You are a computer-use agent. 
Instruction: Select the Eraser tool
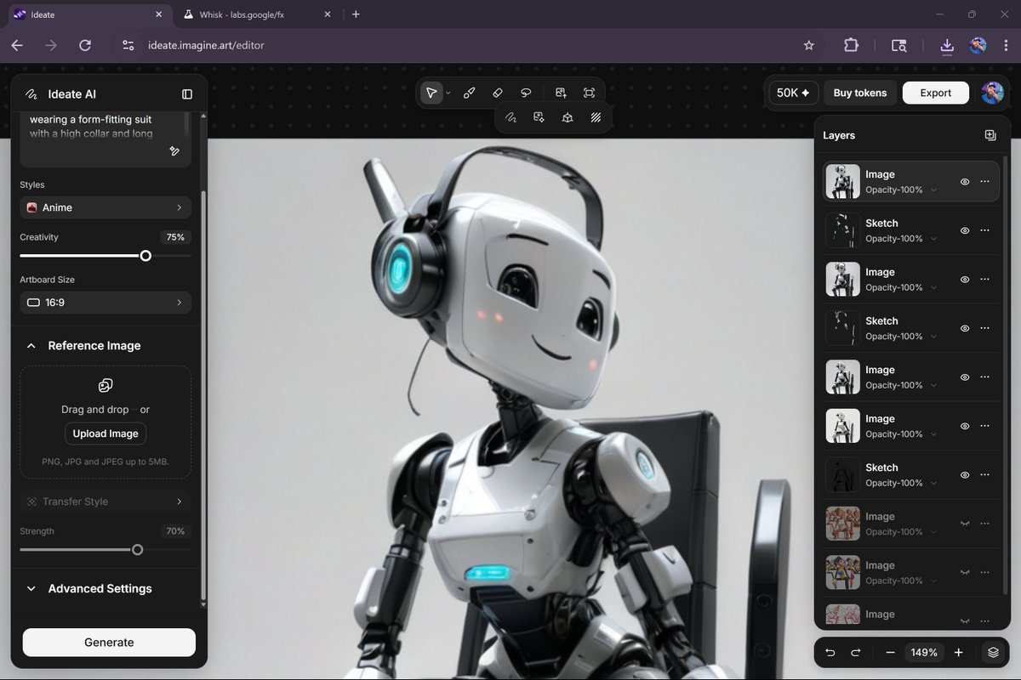pos(498,93)
